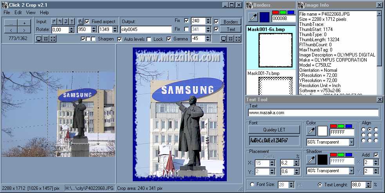Adjust the Text Lenght 88,0 spinner
385x193 pixels.
tap(368, 185)
